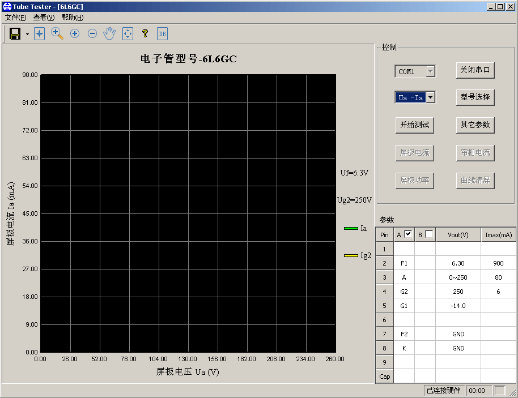Uncheck the column A checkbox
Screen dimensions: 518x398
(x=408, y=234)
